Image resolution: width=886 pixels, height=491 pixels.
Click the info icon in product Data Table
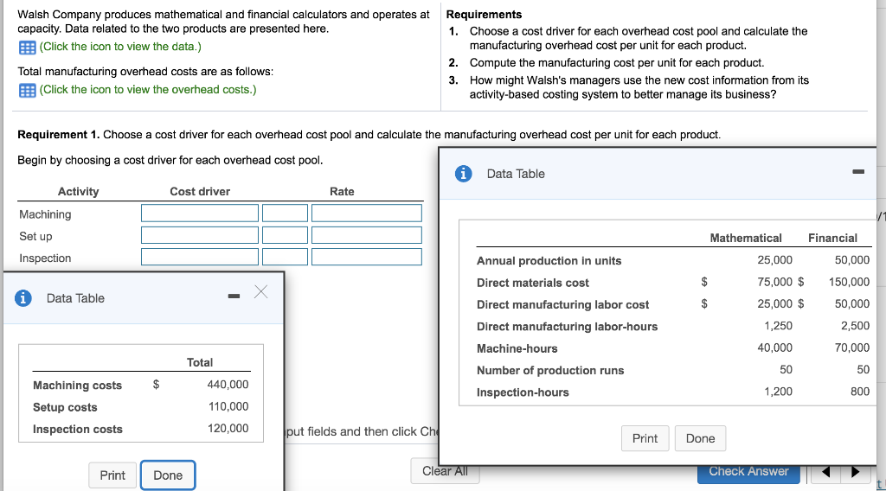click(464, 174)
